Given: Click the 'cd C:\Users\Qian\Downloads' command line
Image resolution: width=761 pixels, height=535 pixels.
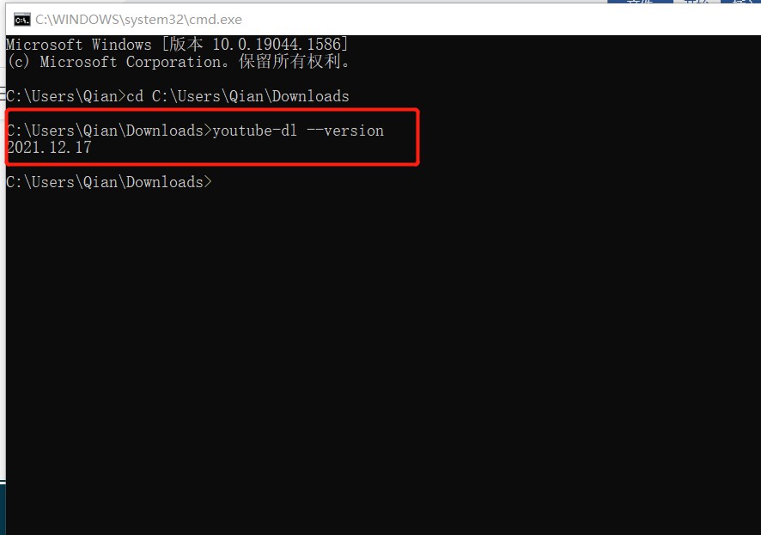Looking at the screenshot, I should pyautogui.click(x=178, y=96).
